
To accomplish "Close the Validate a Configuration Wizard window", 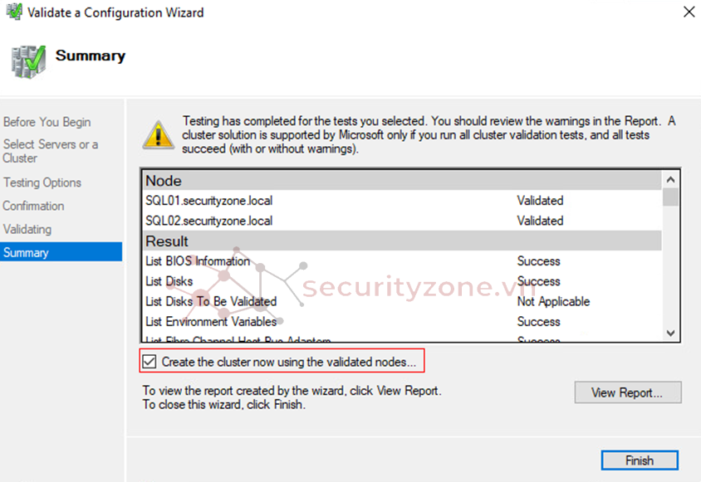I will click(x=689, y=12).
